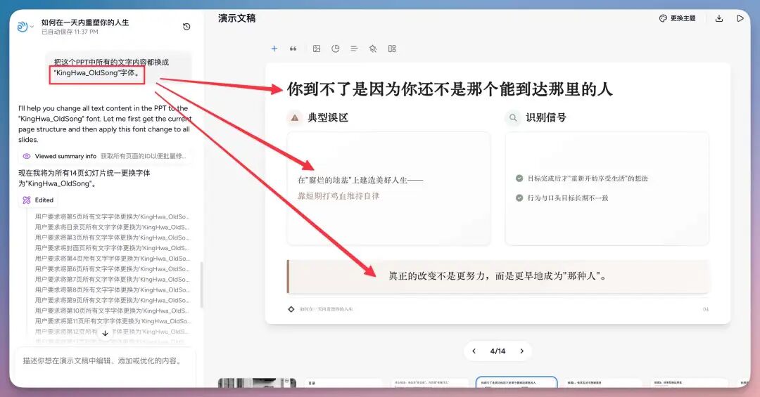Click the quote 真正的改变不是更努力
The image size is (760, 397).
(x=498, y=276)
